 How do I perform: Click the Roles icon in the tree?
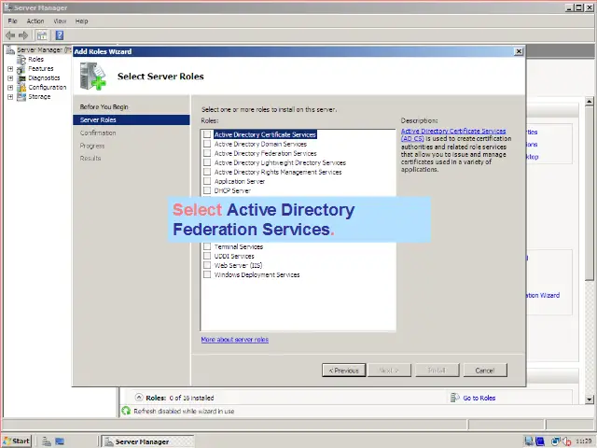tap(21, 60)
